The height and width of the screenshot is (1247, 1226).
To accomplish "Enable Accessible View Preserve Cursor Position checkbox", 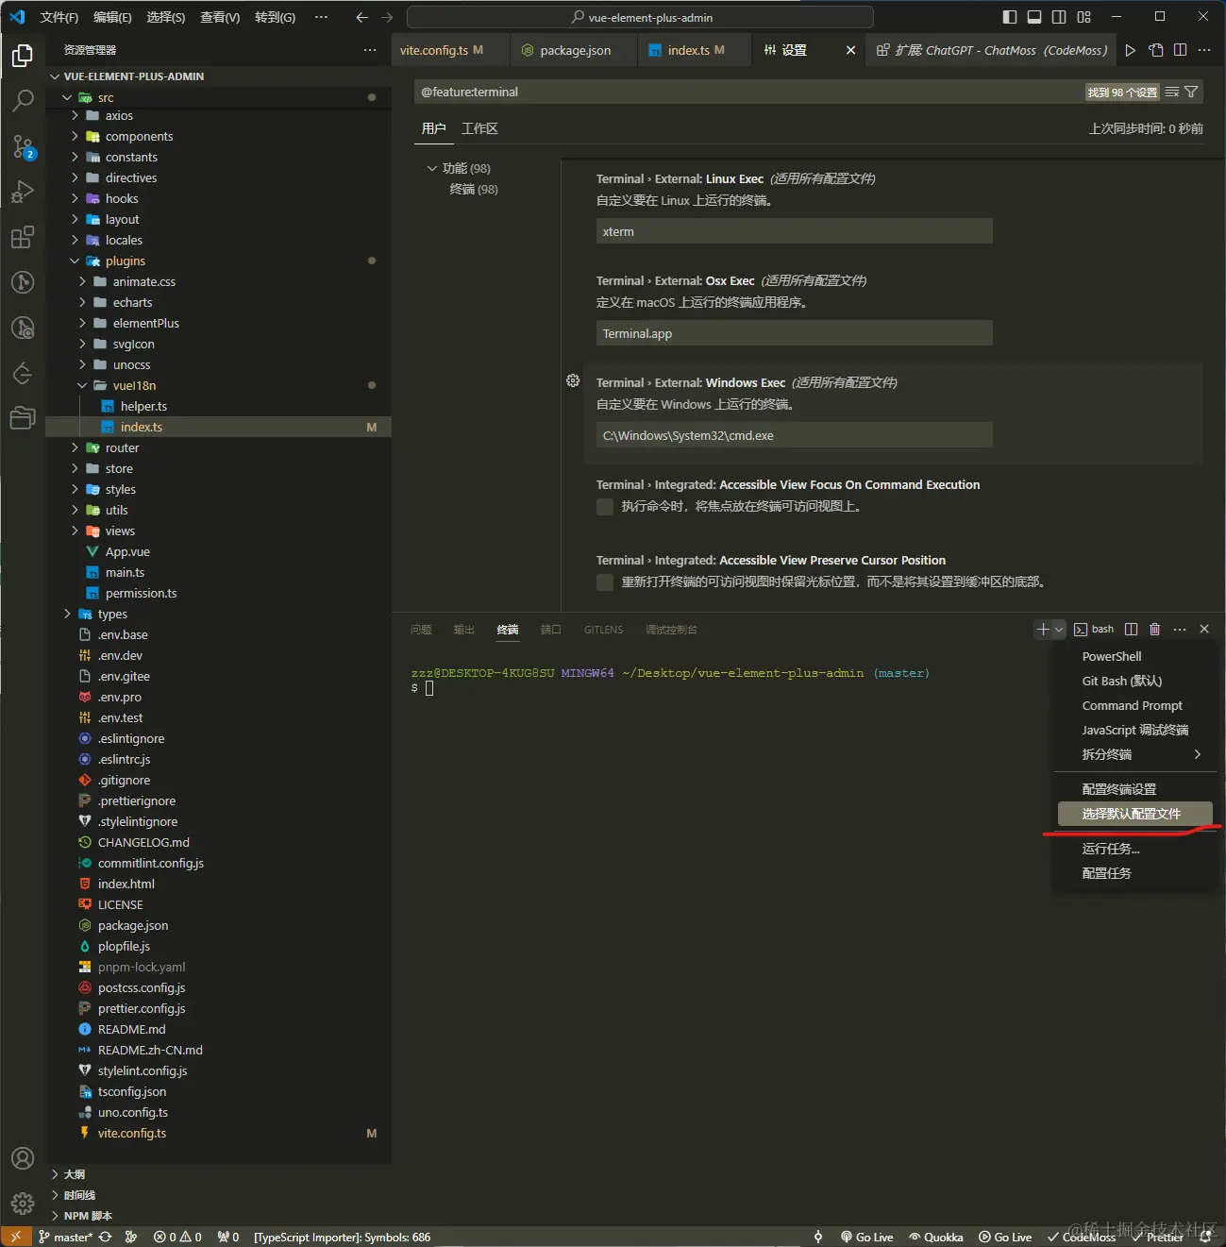I will pyautogui.click(x=605, y=582).
